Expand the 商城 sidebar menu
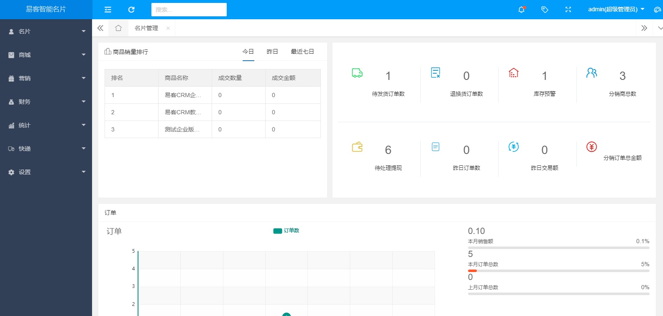Viewport: 663px width, 316px height. click(46, 55)
